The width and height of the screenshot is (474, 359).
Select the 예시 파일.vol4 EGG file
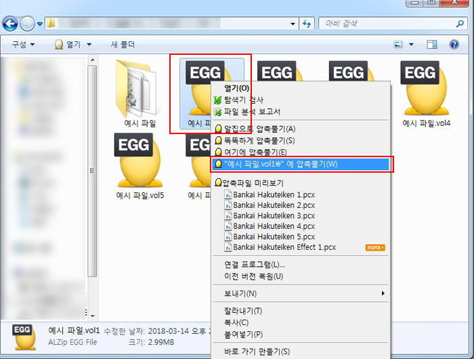(426, 93)
